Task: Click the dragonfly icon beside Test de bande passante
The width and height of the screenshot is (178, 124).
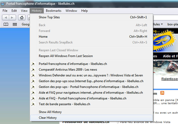Action: pos(33,104)
